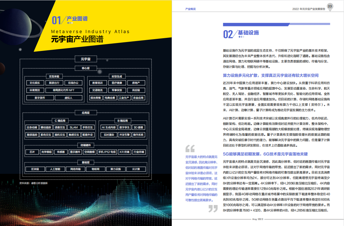344x226 pixels.
Task: Select the "体育竞技" box
Action: (35, 90)
